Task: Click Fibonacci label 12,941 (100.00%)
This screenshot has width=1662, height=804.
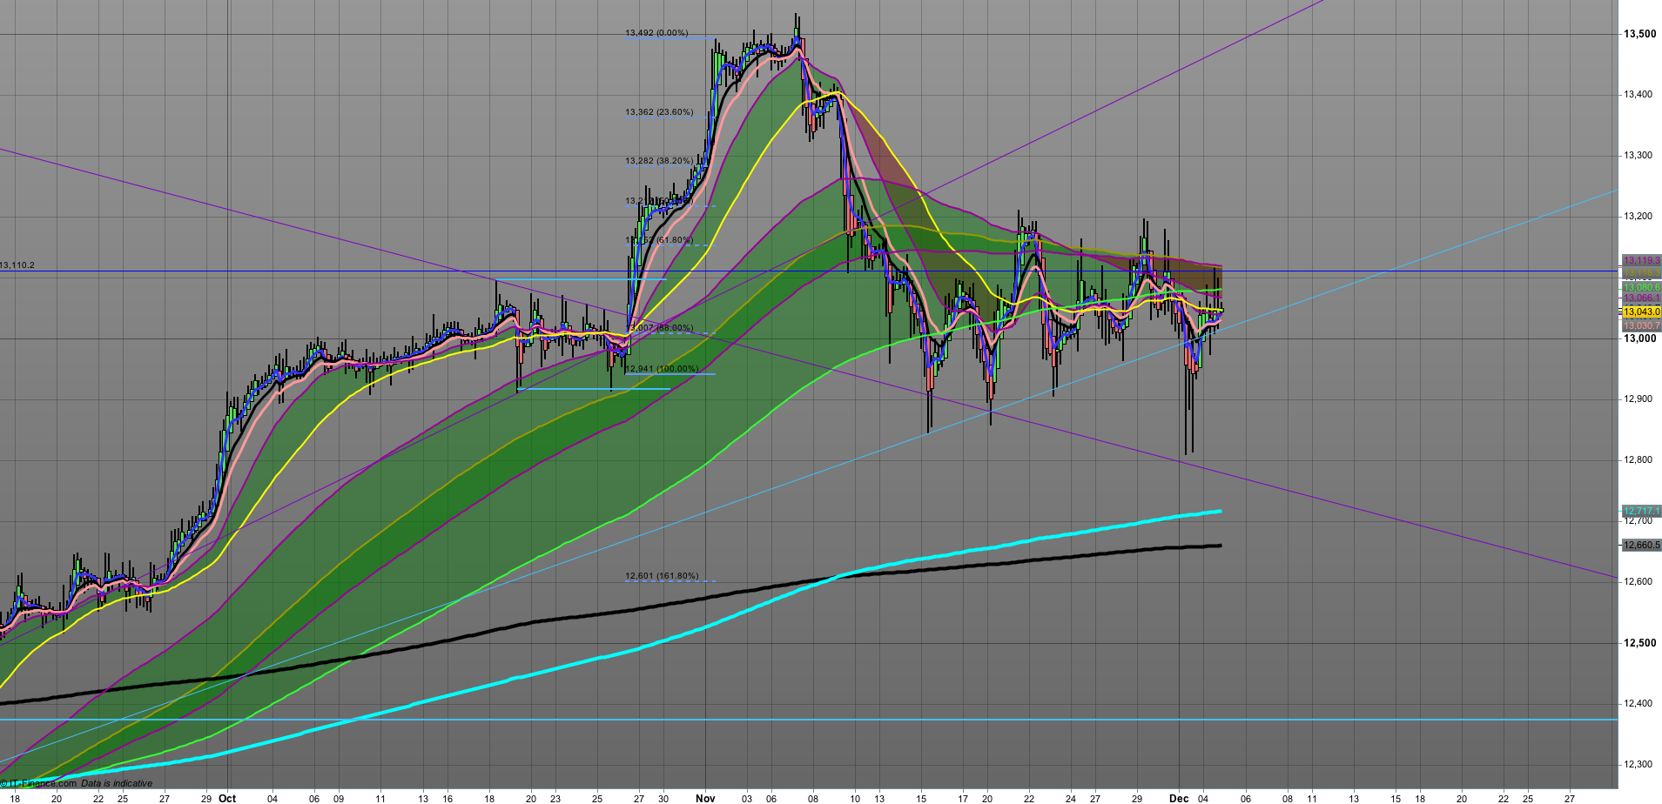Action: coord(662,369)
